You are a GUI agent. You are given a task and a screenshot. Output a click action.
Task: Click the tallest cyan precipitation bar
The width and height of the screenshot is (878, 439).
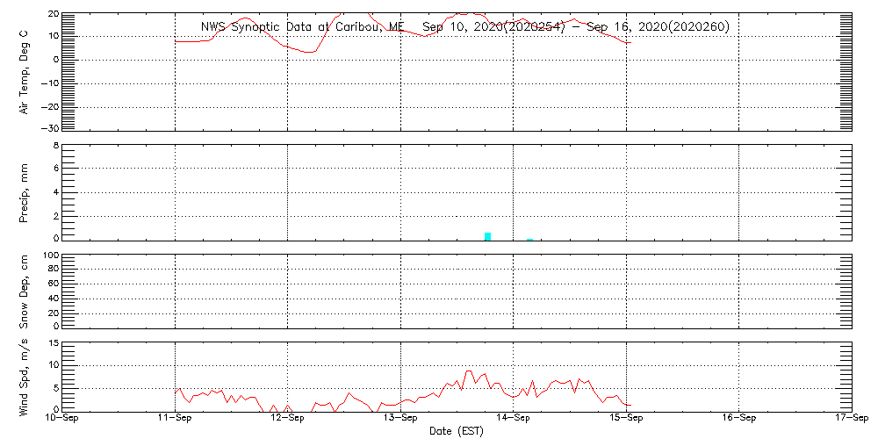[x=487, y=236]
